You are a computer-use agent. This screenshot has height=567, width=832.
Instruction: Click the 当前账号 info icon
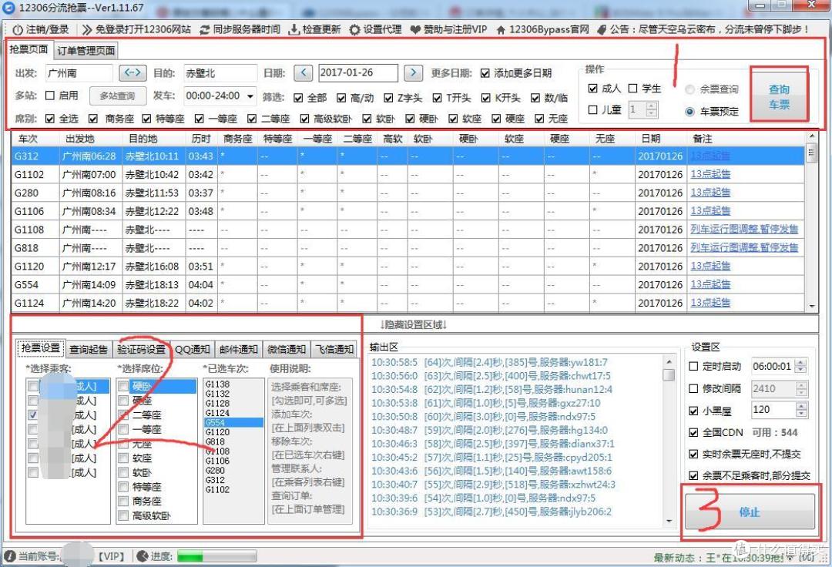point(10,556)
